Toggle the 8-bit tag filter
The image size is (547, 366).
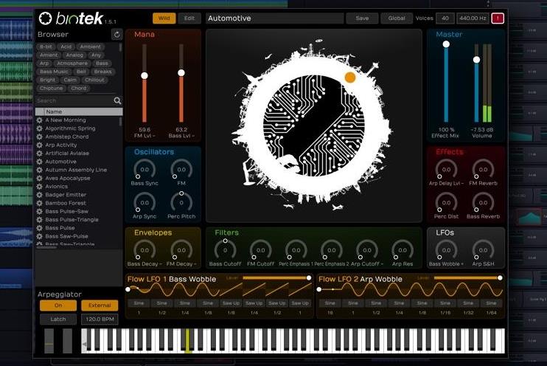[46, 46]
